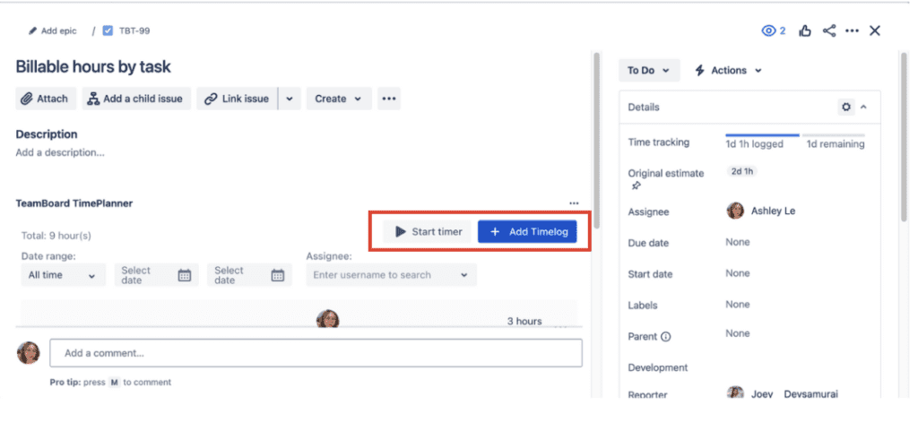Click the pin icon under Original estimate
Image resolution: width=918 pixels, height=440 pixels.
[x=637, y=186]
